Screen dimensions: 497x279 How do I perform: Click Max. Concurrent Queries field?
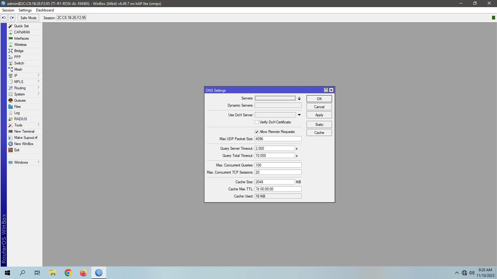278,165
